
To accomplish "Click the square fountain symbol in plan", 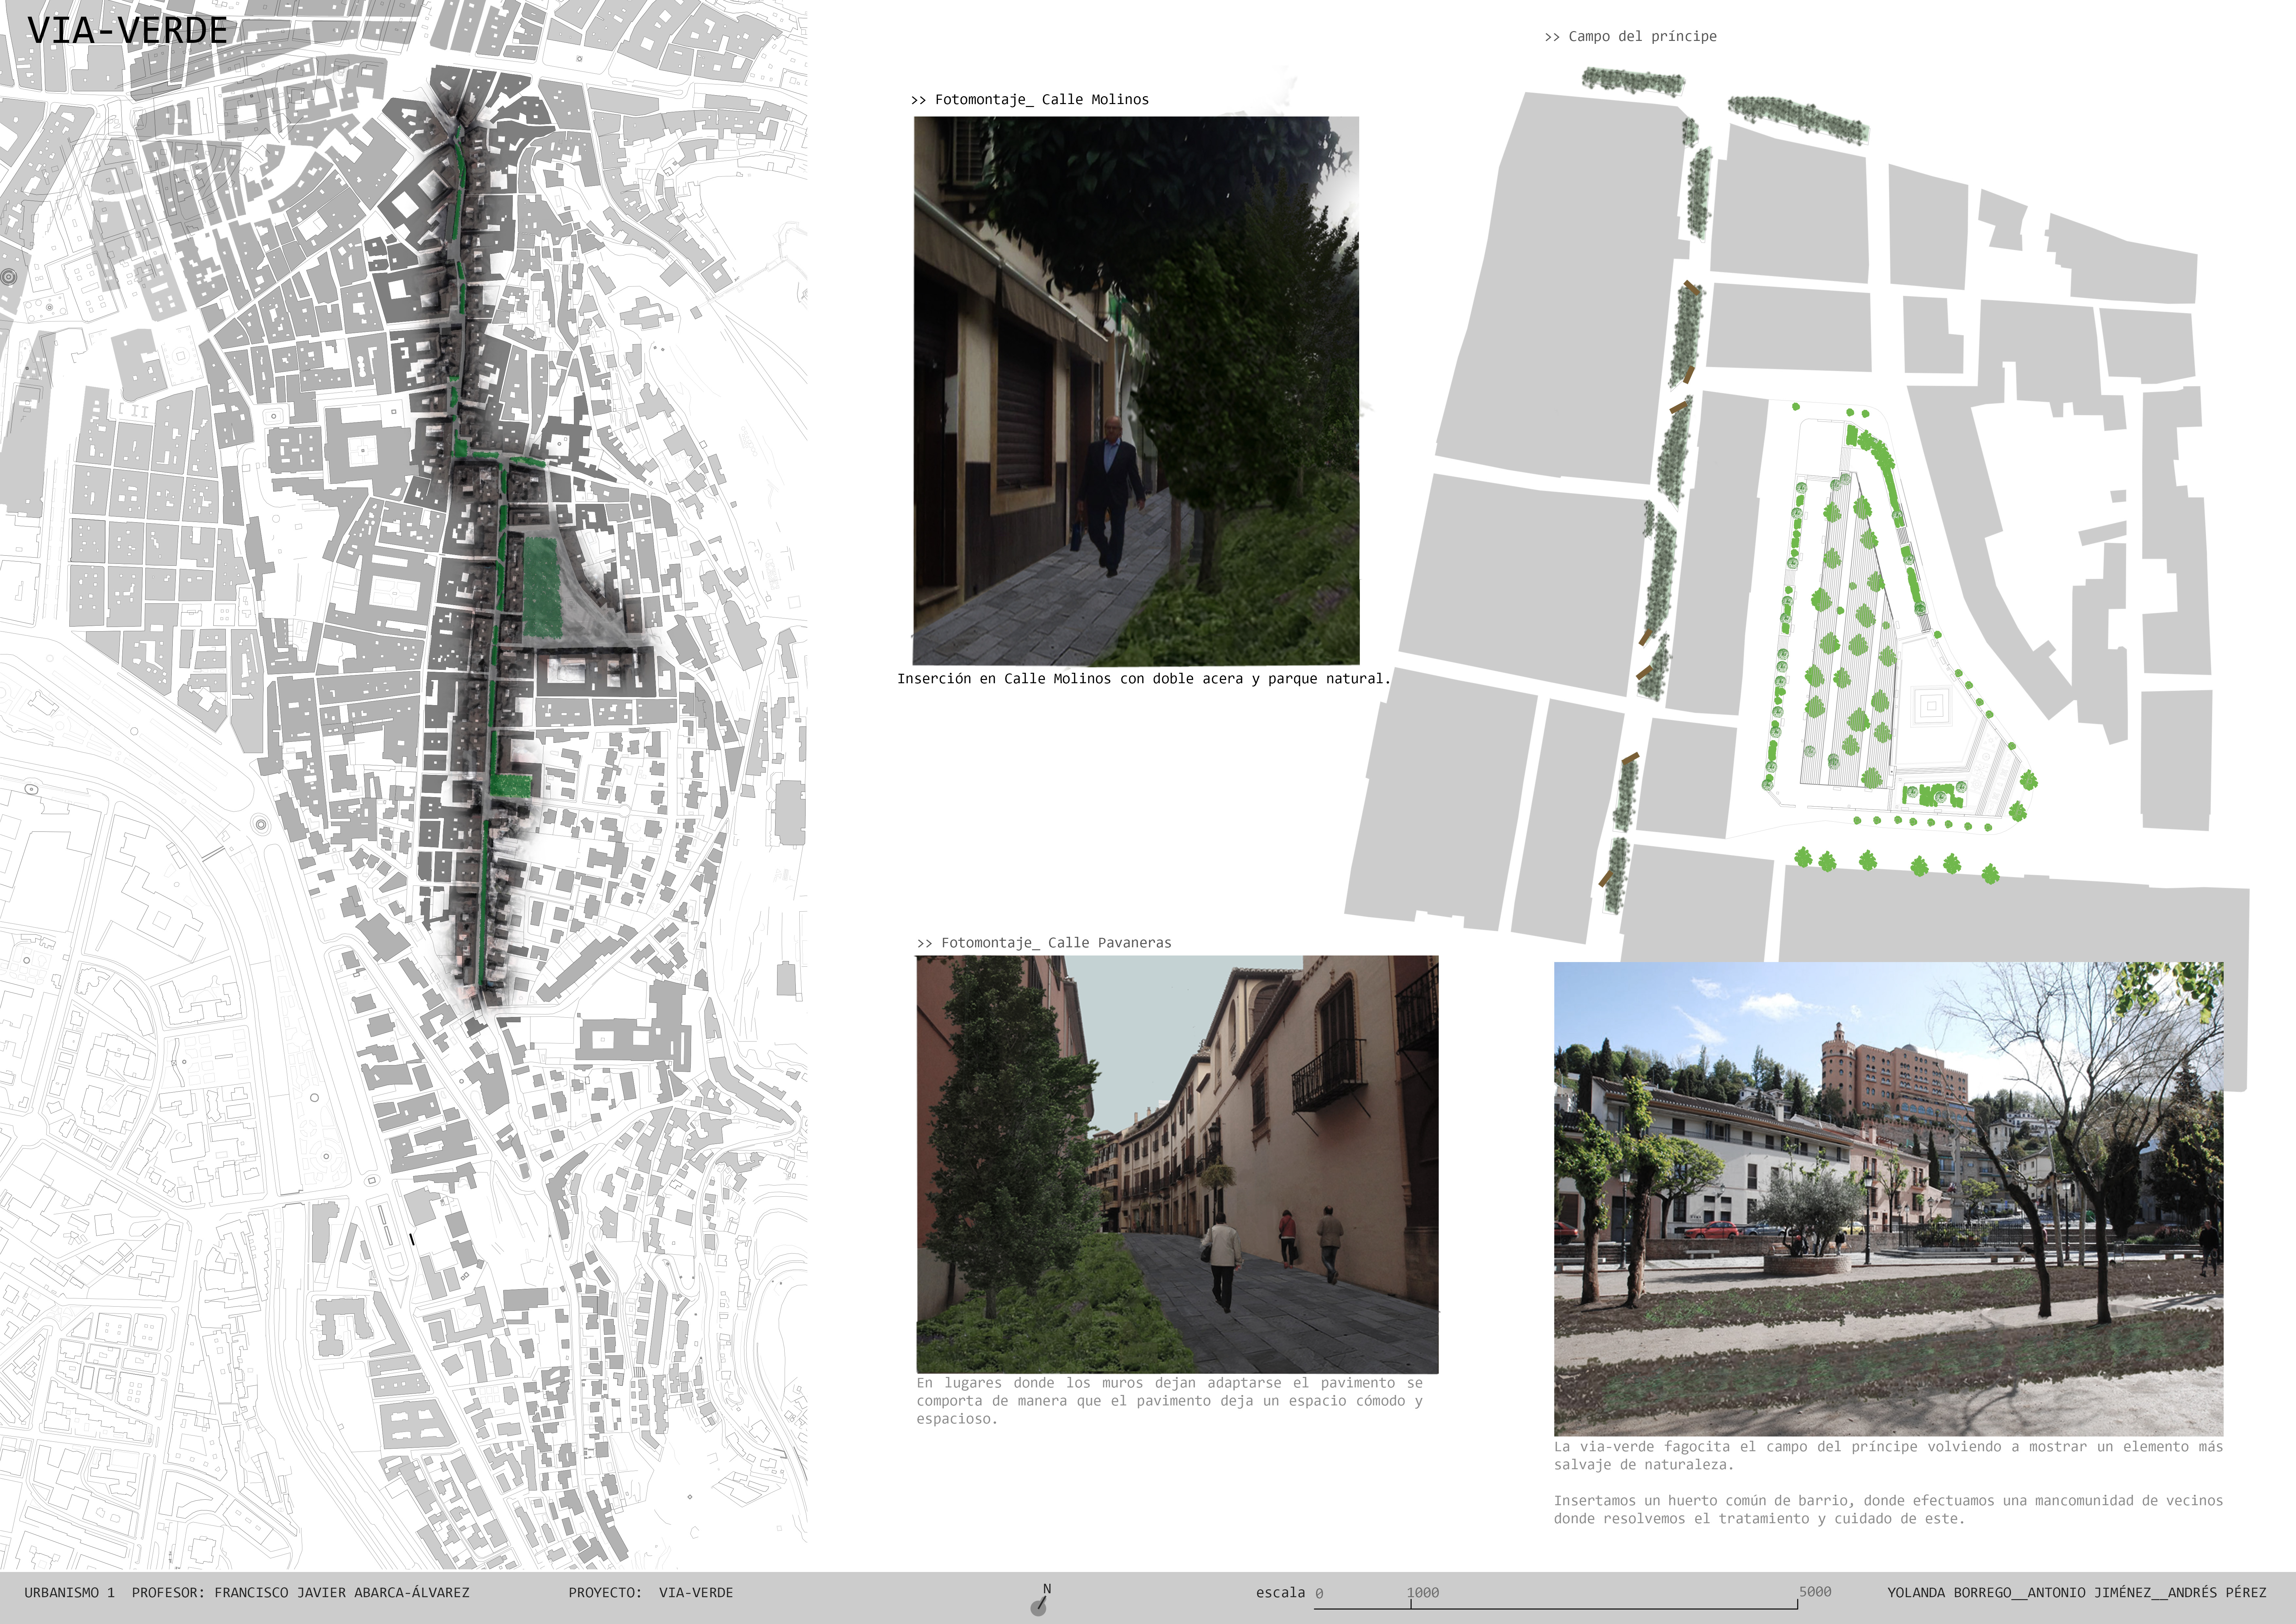I will point(1931,706).
